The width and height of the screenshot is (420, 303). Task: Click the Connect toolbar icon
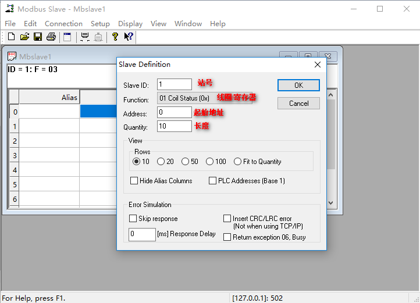[85, 37]
